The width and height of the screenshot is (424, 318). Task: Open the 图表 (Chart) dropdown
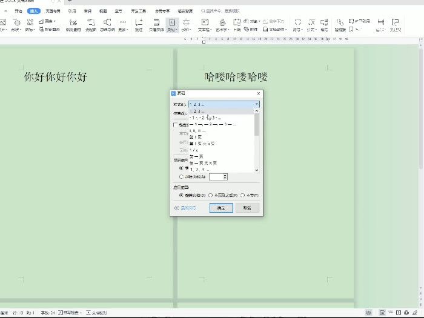pyautogui.click(x=47, y=21)
